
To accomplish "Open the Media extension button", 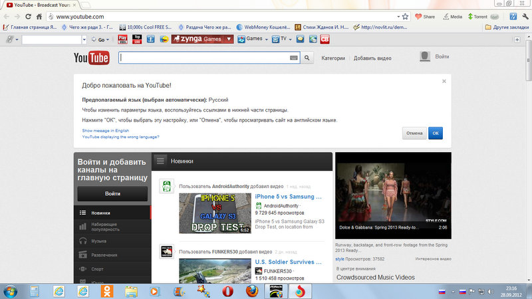I will [x=452, y=16].
